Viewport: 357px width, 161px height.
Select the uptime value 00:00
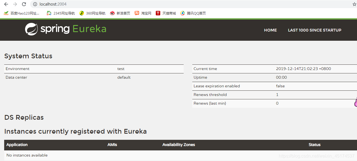(281, 78)
